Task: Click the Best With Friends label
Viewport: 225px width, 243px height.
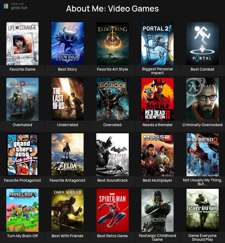Action: [x=67, y=236]
